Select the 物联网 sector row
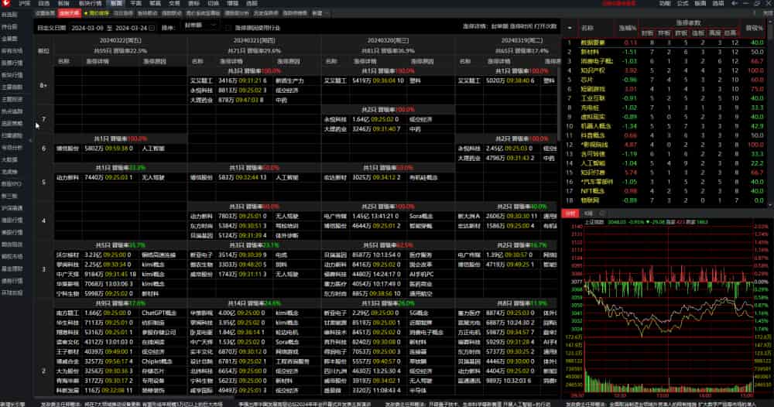Screen dimensions: 774x407 (x=666, y=200)
